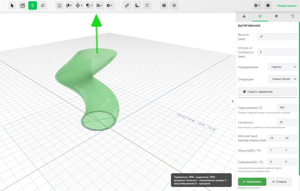Open the boolean operations dropdown

(x=90, y=5)
